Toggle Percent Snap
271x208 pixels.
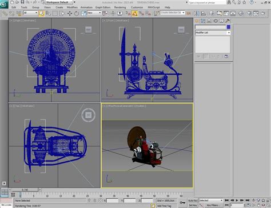[141, 13]
